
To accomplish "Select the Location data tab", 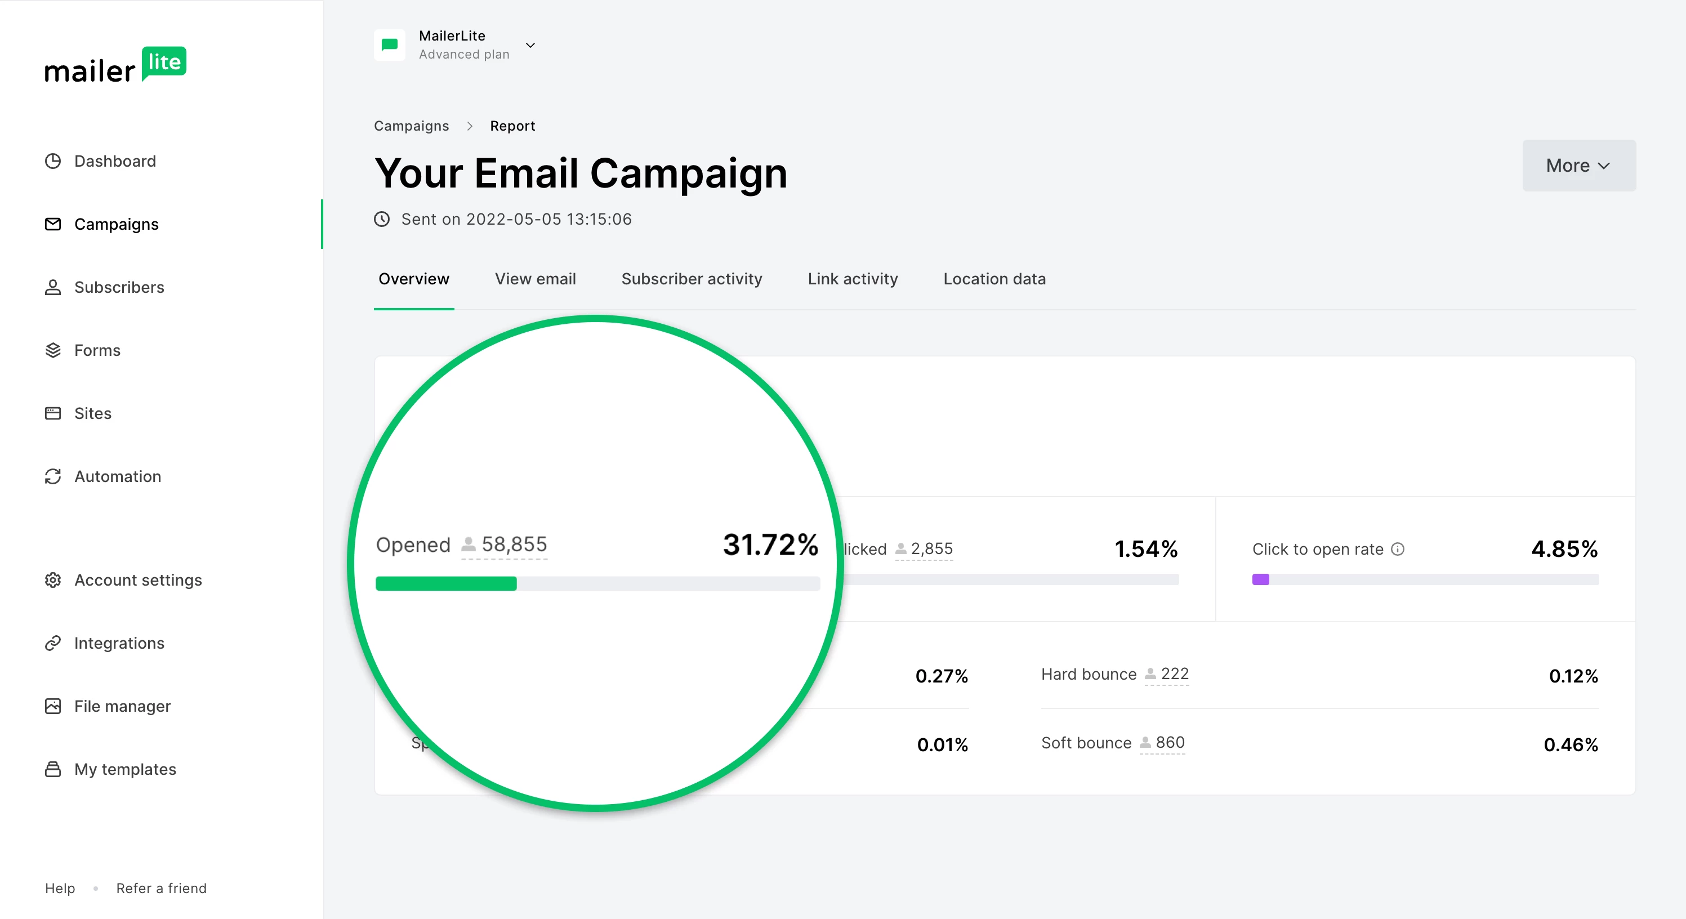I will pyautogui.click(x=994, y=279).
